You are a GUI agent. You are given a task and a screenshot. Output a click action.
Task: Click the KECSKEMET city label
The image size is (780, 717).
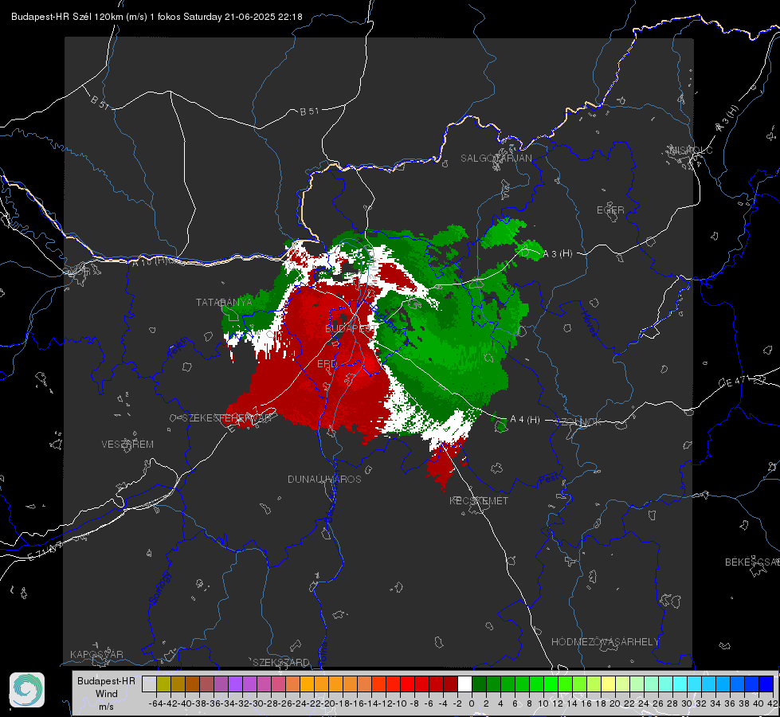(479, 501)
